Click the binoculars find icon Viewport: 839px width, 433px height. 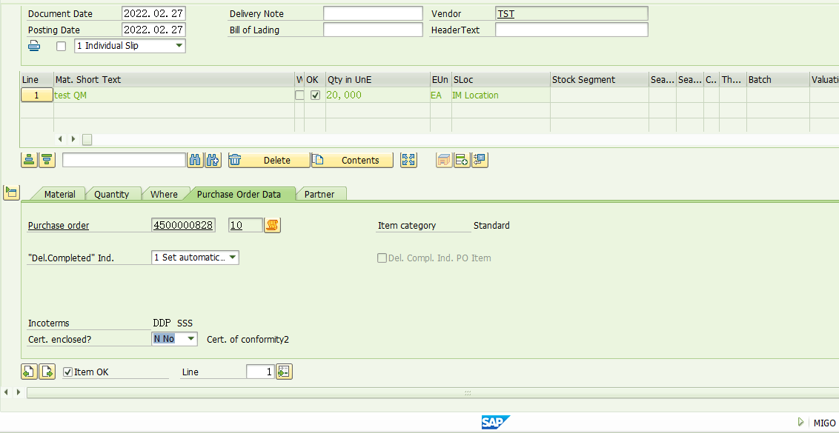196,160
